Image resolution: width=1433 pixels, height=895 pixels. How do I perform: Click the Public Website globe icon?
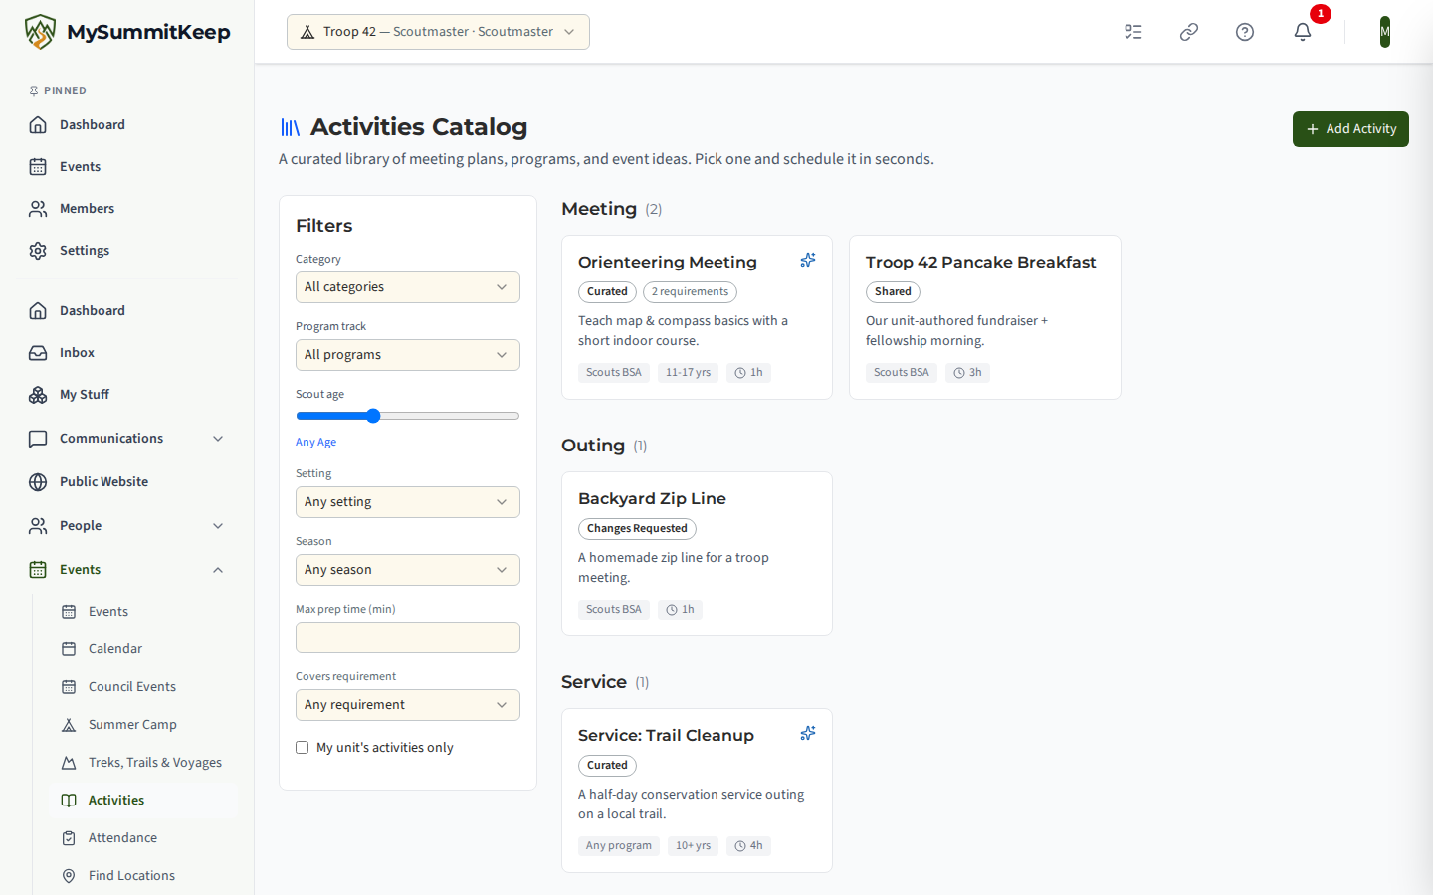38,482
